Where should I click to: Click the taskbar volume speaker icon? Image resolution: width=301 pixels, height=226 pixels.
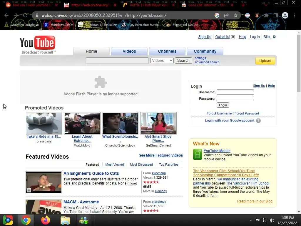(x=272, y=220)
